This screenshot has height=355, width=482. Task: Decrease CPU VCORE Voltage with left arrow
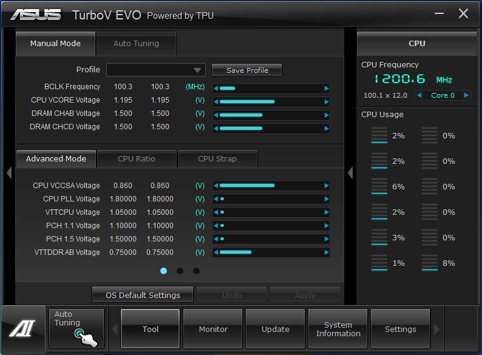click(x=216, y=102)
